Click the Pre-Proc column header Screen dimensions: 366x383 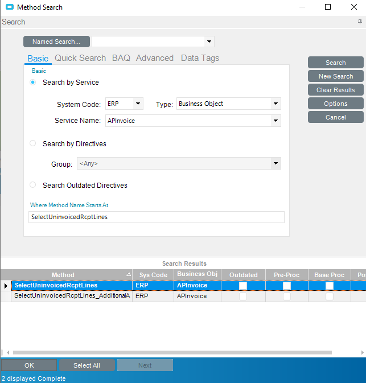pyautogui.click(x=287, y=275)
